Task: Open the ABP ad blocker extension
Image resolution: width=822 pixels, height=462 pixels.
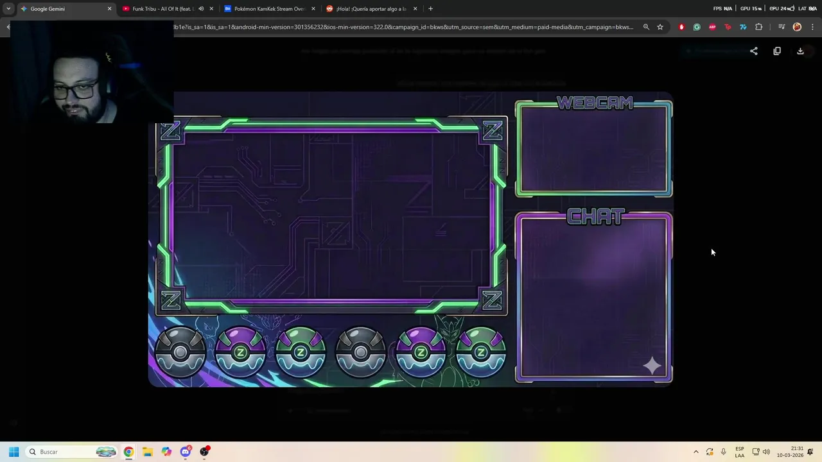Action: (712, 27)
